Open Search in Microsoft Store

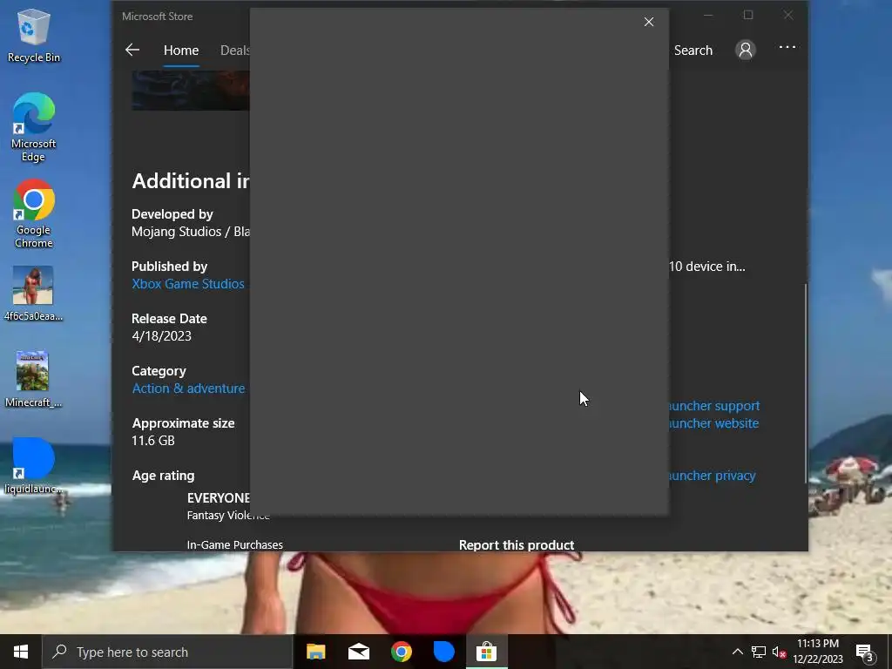click(x=693, y=50)
